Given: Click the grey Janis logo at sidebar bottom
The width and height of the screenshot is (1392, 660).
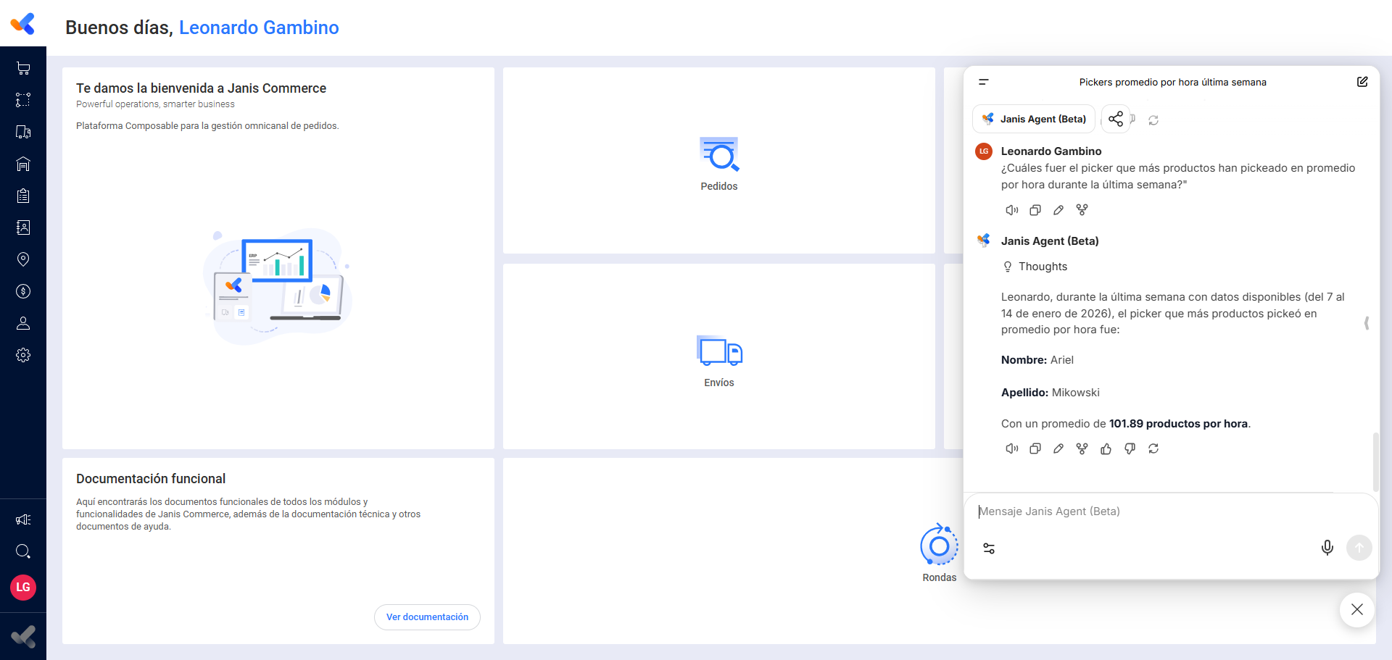Looking at the screenshot, I should [x=23, y=637].
